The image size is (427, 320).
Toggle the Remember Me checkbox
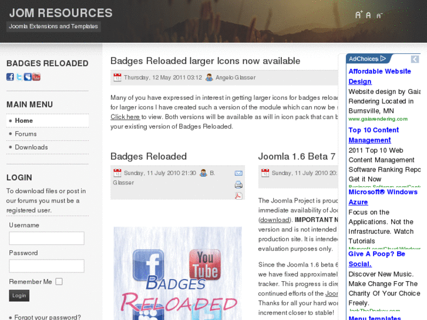(59, 281)
